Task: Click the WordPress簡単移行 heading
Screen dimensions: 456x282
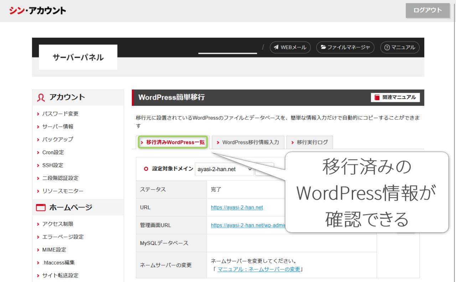Action: click(x=171, y=97)
